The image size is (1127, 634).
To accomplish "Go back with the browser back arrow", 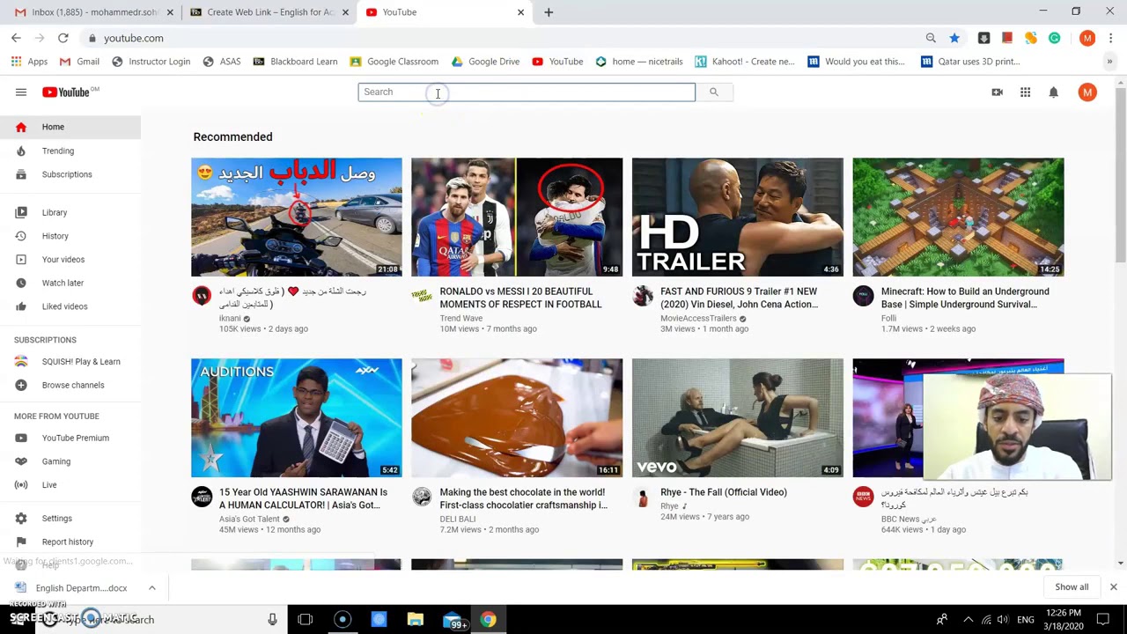I will coord(16,38).
